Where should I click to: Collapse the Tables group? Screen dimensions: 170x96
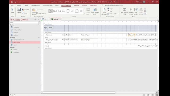click(39, 25)
